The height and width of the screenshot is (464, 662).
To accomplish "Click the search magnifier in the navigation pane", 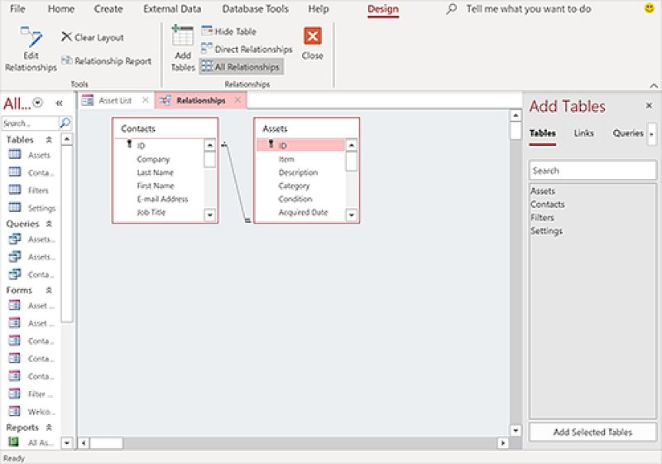I will point(65,123).
